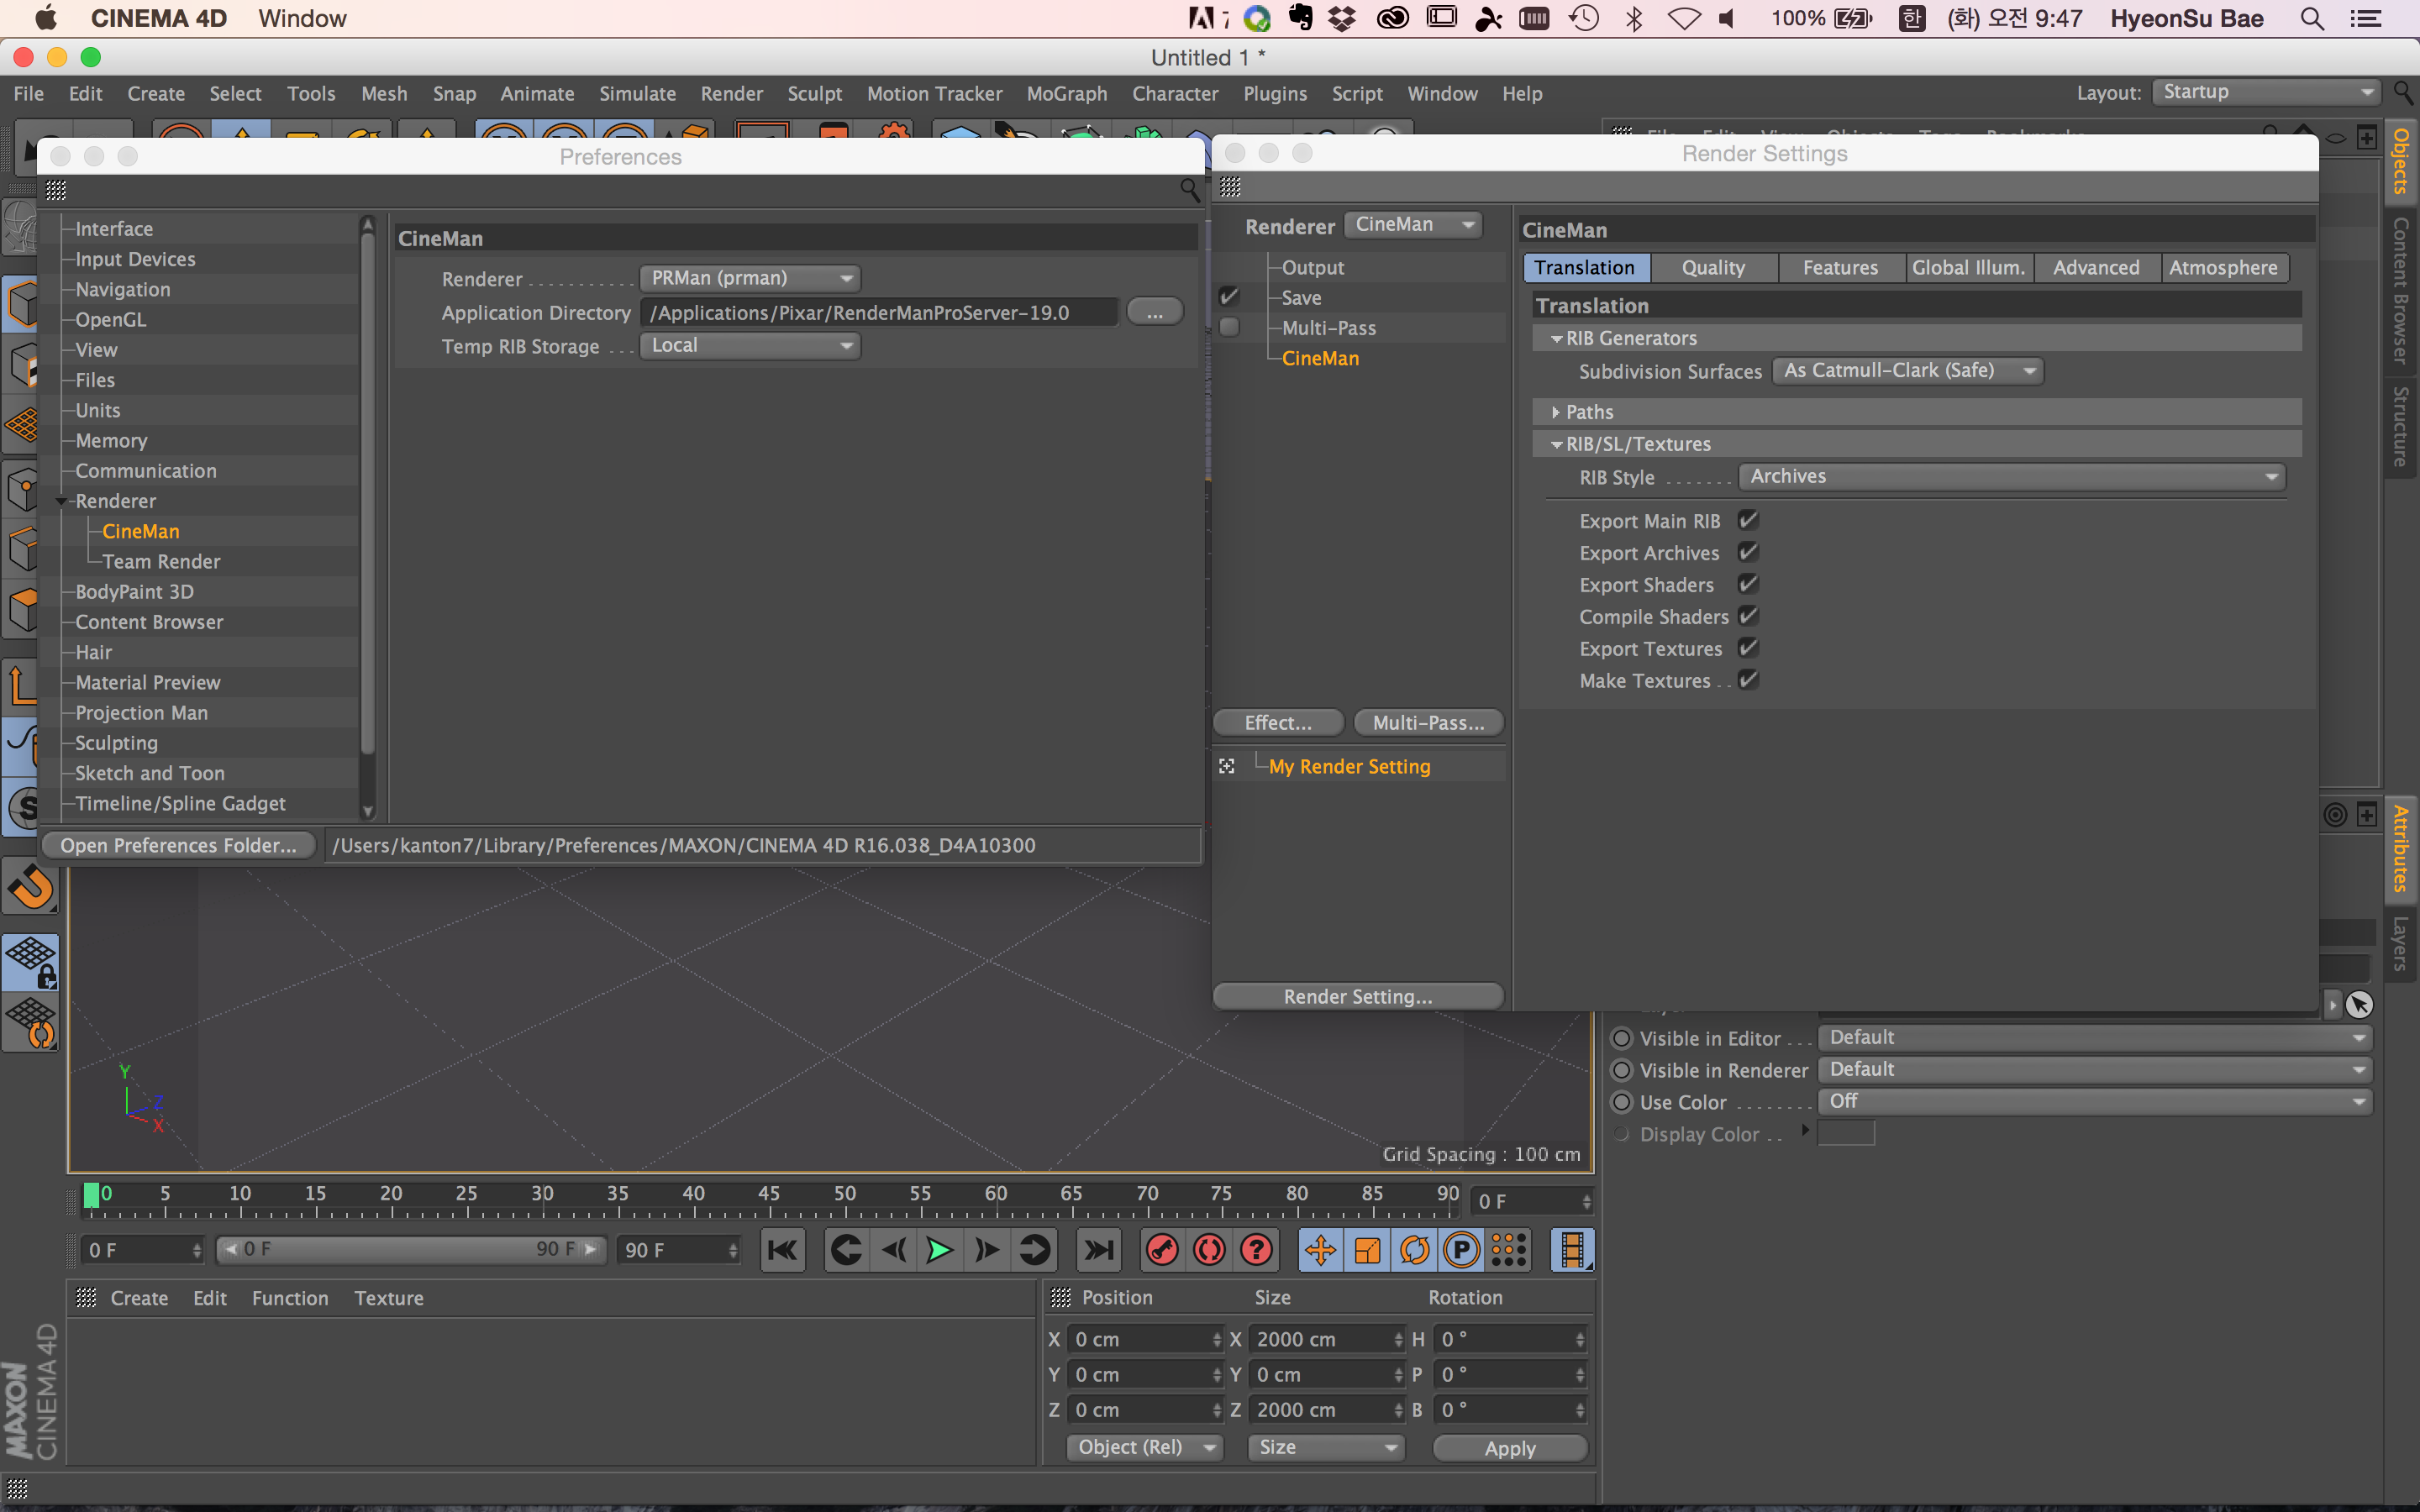Image resolution: width=2420 pixels, height=1512 pixels.
Task: Open MoGraph menu
Action: (x=1067, y=93)
